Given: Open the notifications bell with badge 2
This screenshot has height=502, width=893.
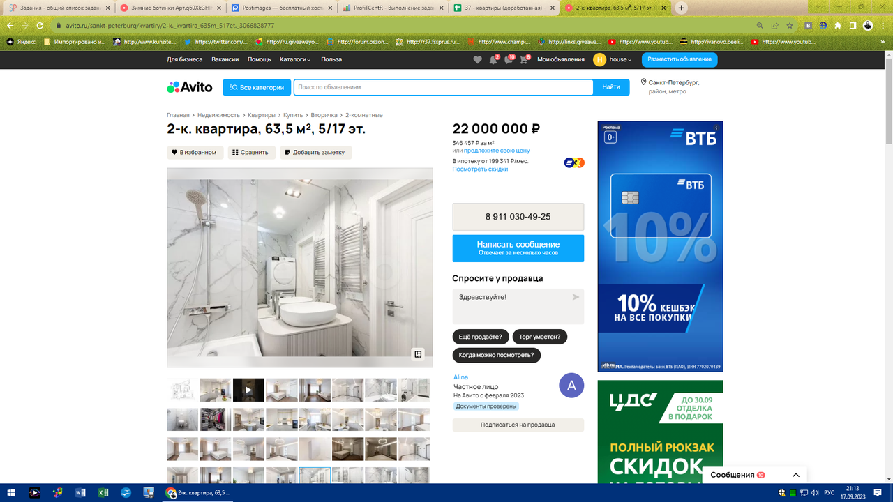Looking at the screenshot, I should point(494,60).
